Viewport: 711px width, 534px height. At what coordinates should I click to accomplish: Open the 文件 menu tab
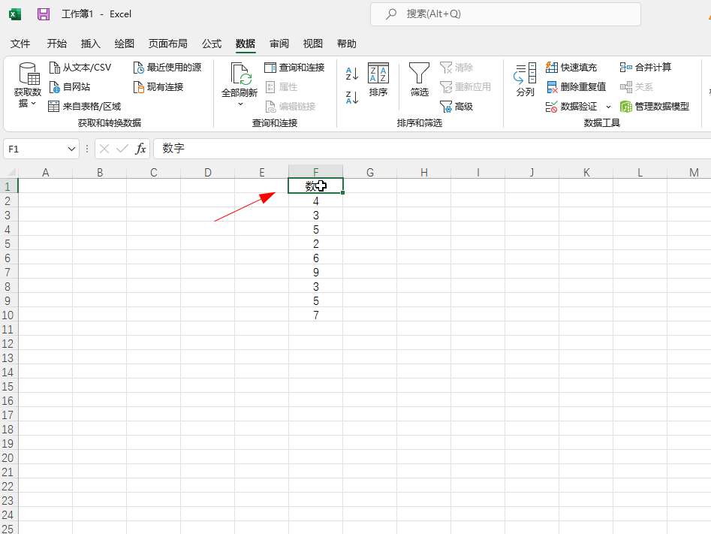[x=20, y=44]
